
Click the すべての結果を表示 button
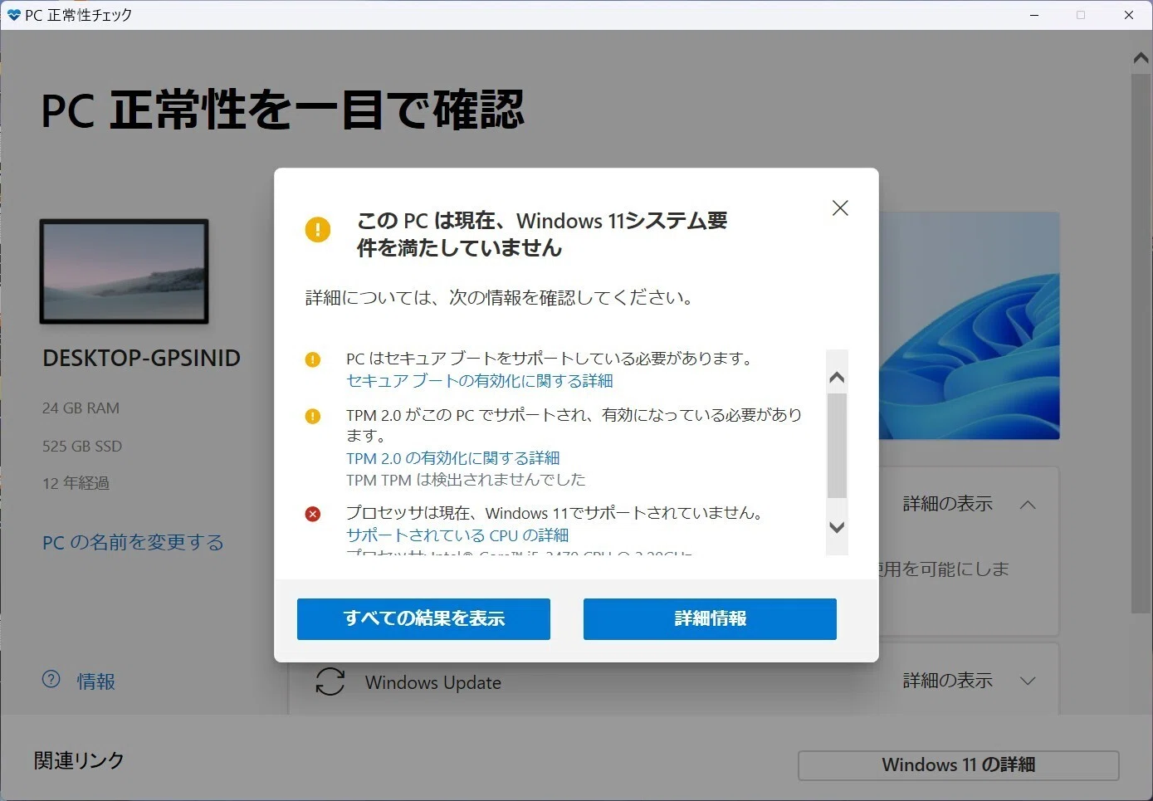pos(423,619)
